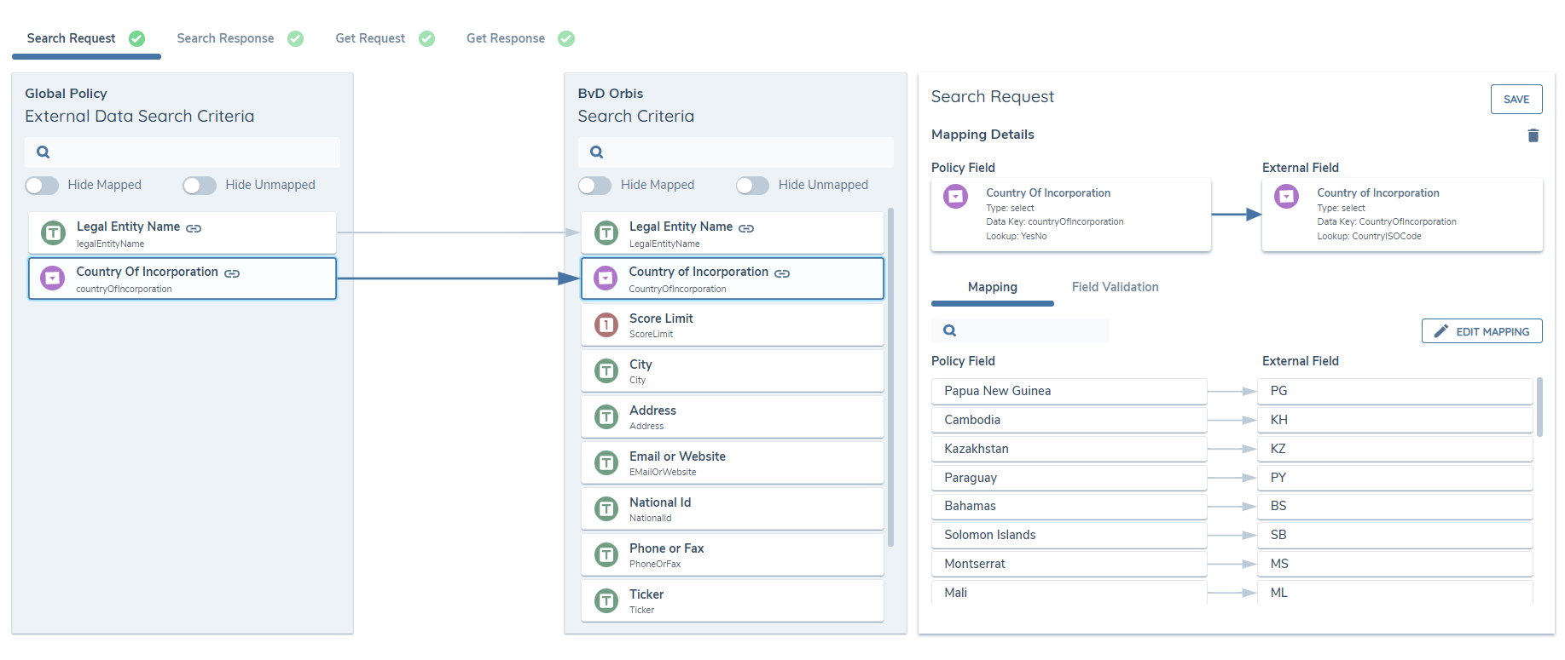Viewport: 1565px width, 660px height.
Task: Click search magnifier icon in BvD Orbis panel
Action: point(597,152)
